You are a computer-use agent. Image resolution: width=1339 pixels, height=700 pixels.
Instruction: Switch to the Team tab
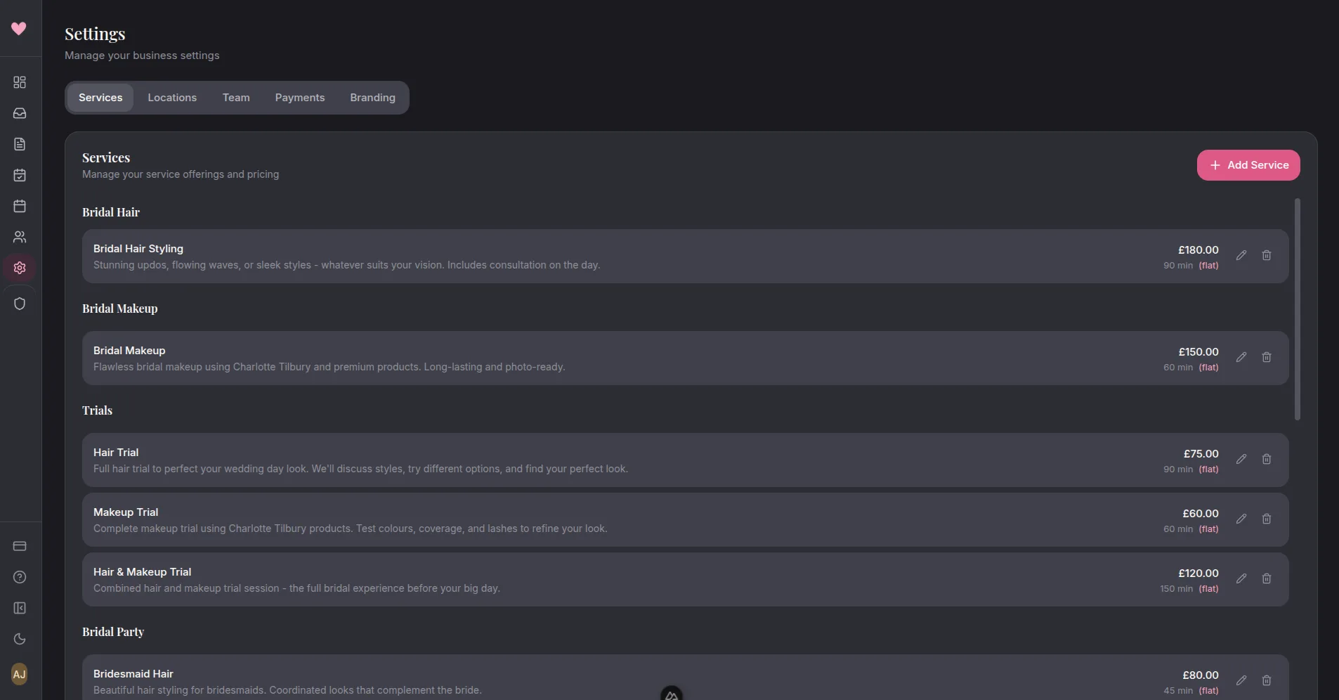click(236, 97)
